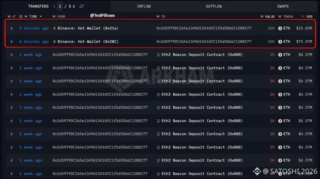Viewport: 320px width, 179px height.
Task: Click the Ethereum chain icon in 6 minutes ago row
Action: 12,42
